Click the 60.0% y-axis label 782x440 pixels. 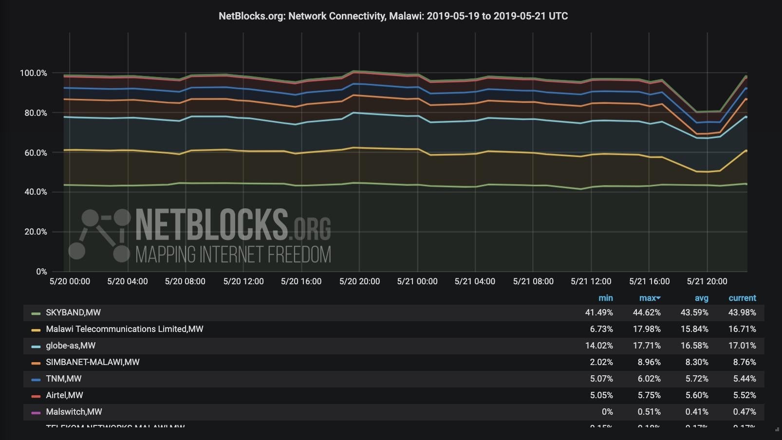click(x=36, y=153)
